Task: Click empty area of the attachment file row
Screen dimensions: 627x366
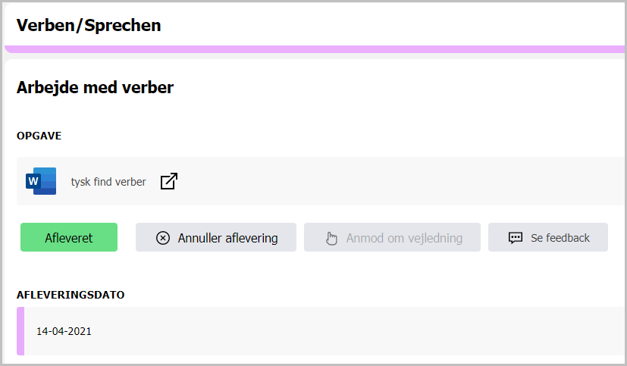Action: 400,181
